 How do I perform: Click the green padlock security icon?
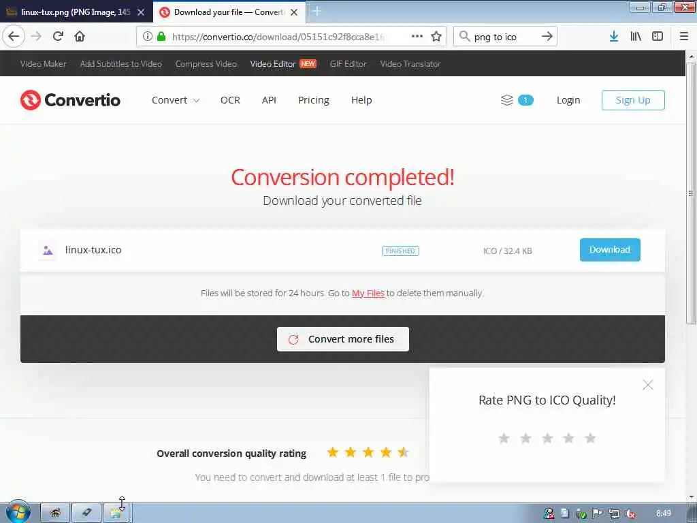(x=161, y=37)
